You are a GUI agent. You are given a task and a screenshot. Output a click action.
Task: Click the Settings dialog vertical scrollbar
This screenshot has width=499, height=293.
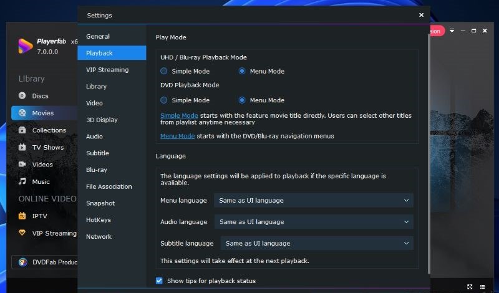pyautogui.click(x=429, y=153)
